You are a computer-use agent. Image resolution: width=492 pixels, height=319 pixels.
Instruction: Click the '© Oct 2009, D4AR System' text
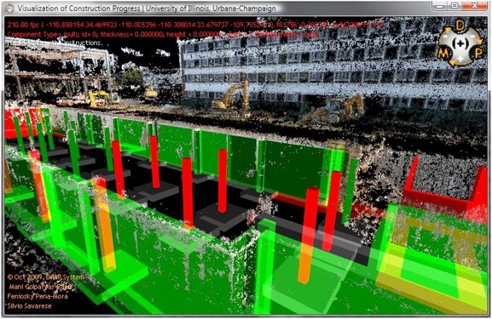click(46, 277)
